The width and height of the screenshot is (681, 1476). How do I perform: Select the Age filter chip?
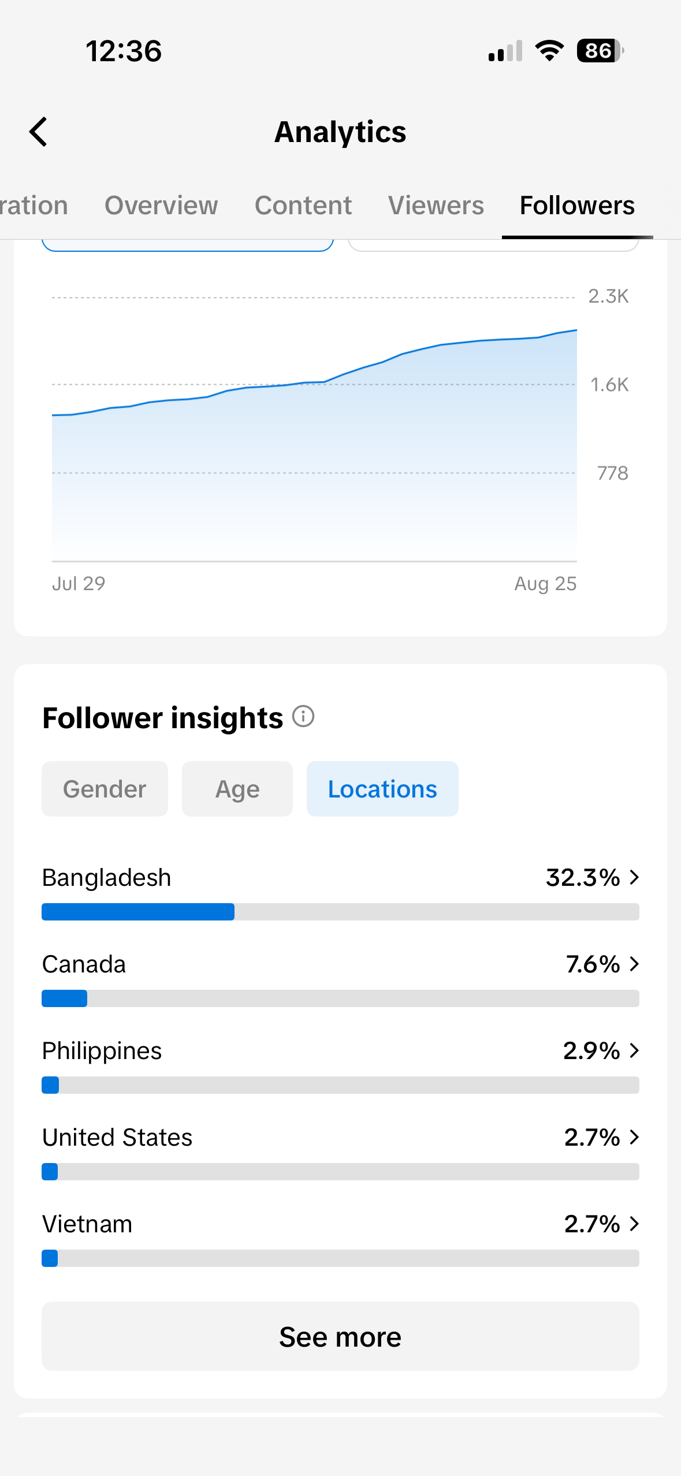pos(237,789)
